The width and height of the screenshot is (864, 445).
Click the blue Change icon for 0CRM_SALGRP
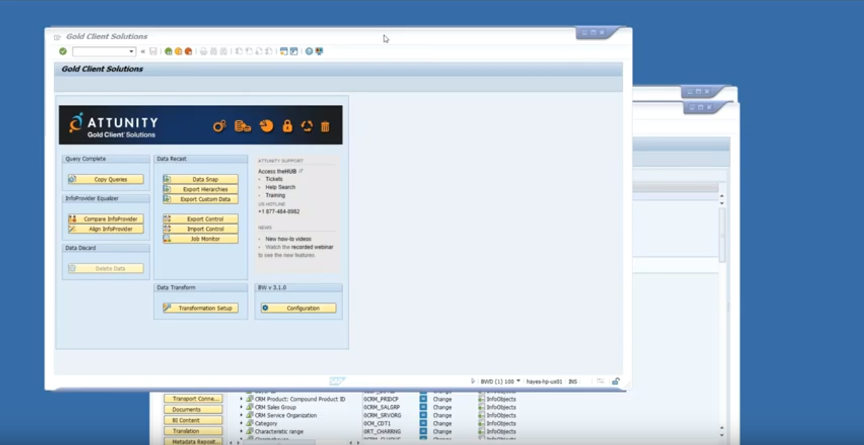[x=424, y=407]
